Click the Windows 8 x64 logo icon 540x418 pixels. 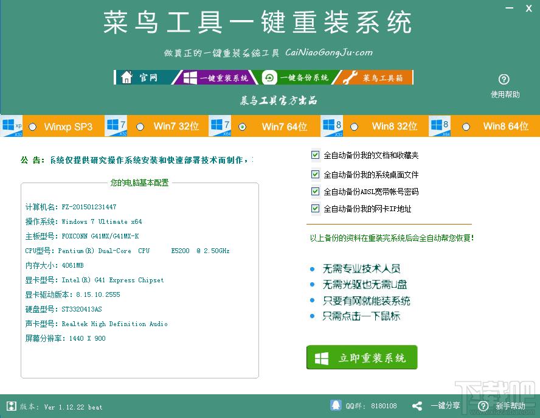tap(440, 126)
